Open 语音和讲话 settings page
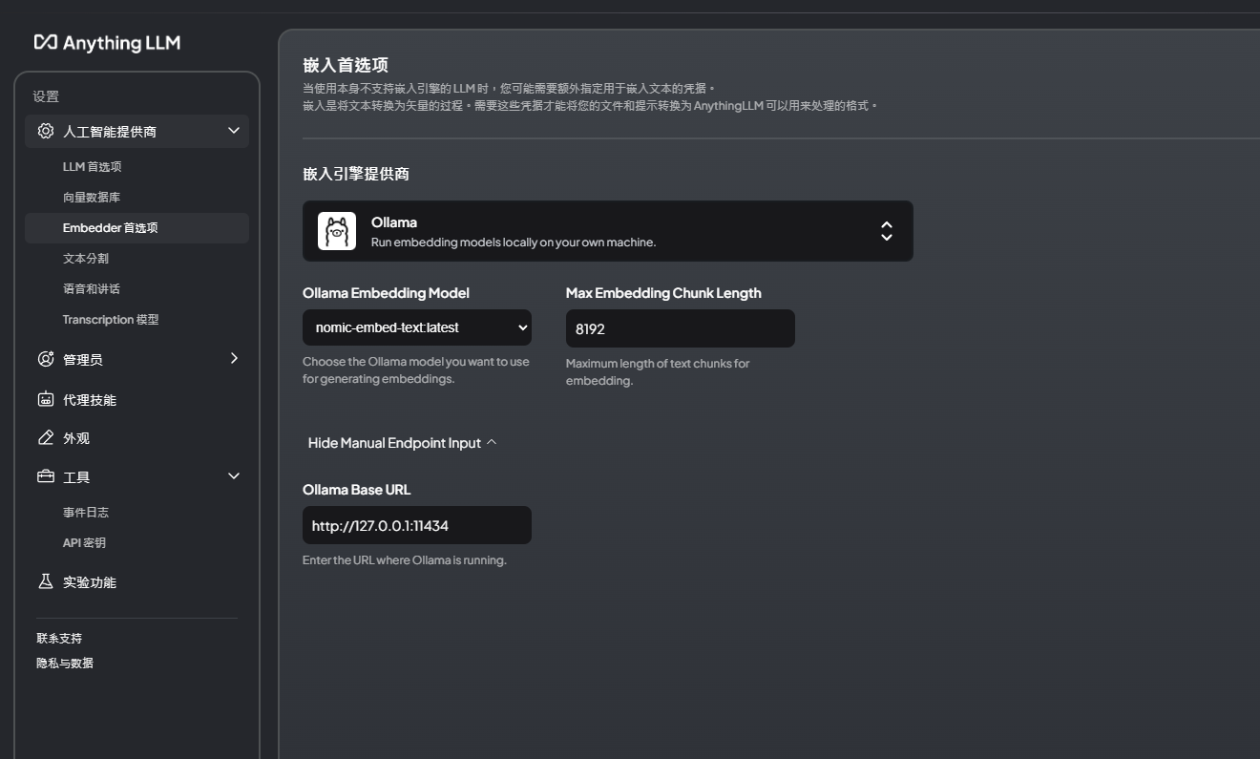Image resolution: width=1260 pixels, height=759 pixels. click(x=92, y=289)
